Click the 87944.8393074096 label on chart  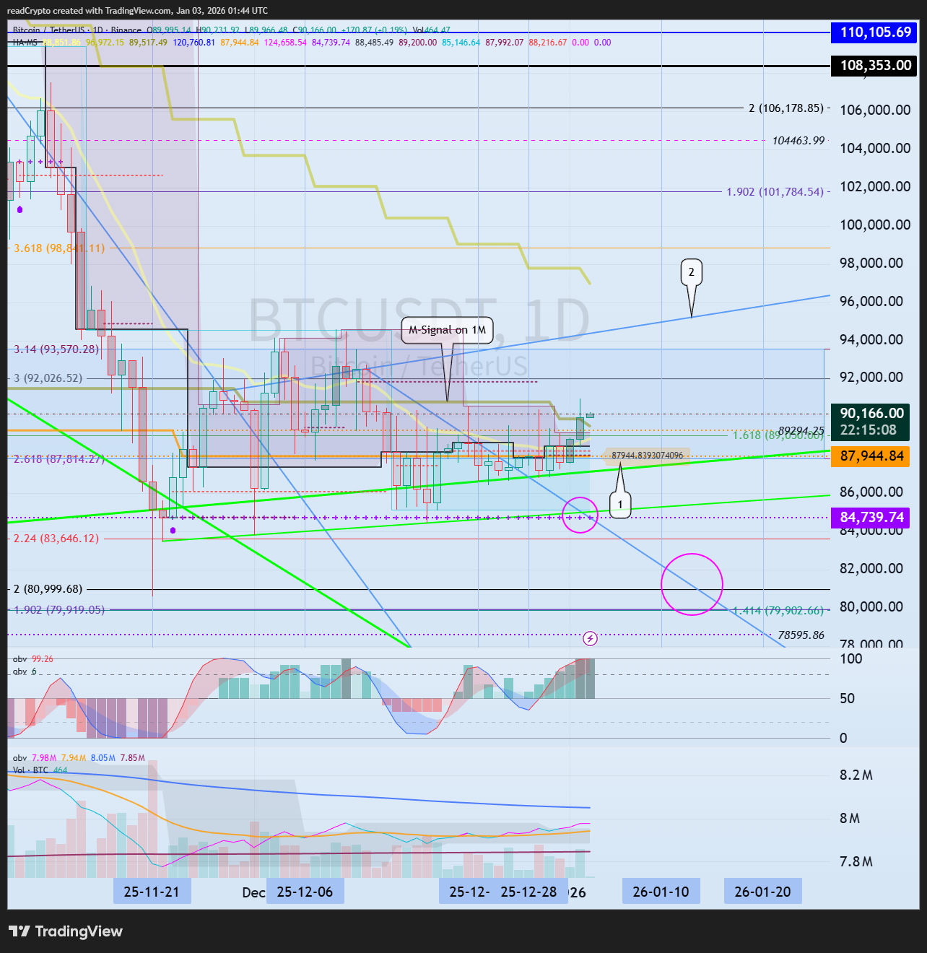[x=647, y=456]
